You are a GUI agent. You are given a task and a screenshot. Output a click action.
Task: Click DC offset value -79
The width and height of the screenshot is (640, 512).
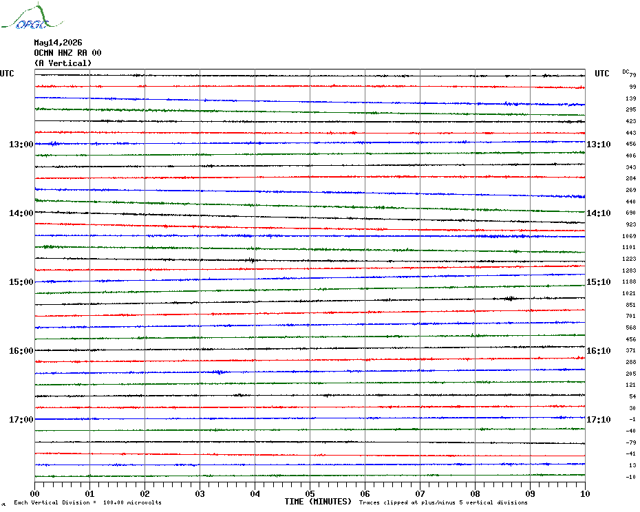pyautogui.click(x=630, y=442)
